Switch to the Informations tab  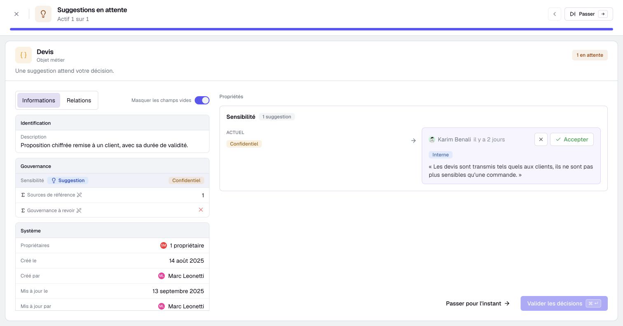tap(39, 100)
